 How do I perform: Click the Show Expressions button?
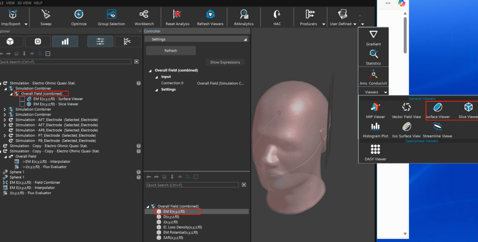click(x=225, y=62)
